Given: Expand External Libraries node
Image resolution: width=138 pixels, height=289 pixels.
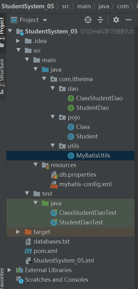Looking at the screenshot, I should (9, 270).
